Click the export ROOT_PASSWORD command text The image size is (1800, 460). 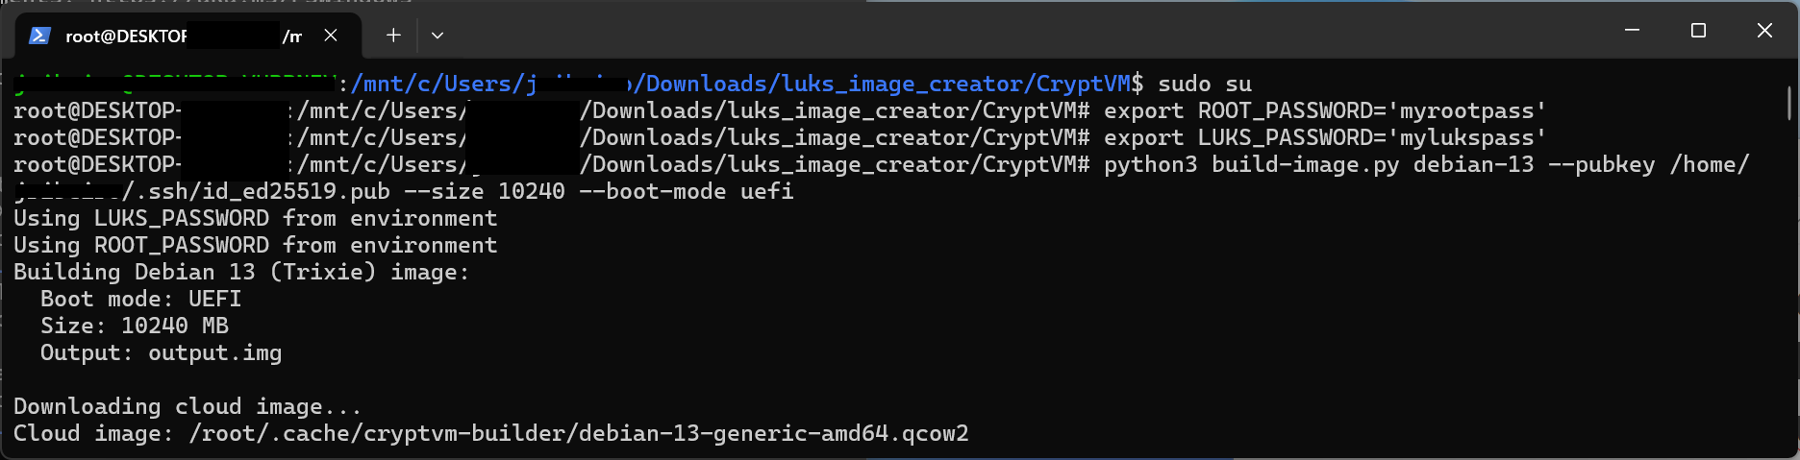pos(1324,111)
